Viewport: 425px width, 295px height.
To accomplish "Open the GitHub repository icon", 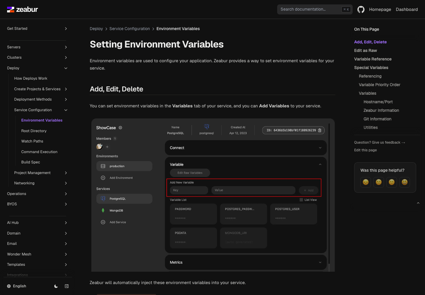I will point(361,9).
